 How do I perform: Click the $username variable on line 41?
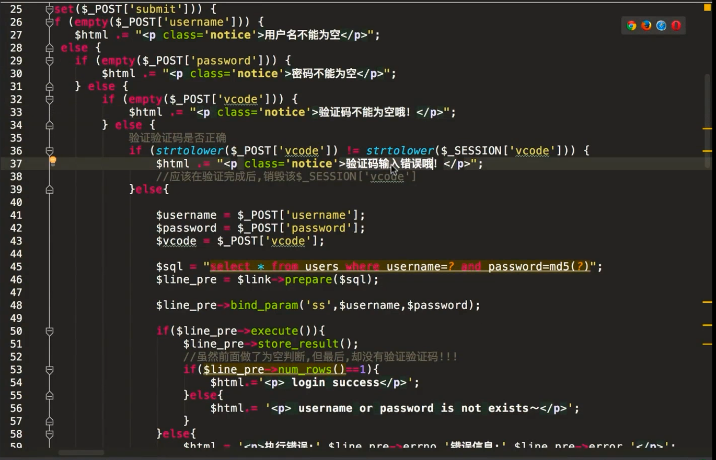point(186,215)
